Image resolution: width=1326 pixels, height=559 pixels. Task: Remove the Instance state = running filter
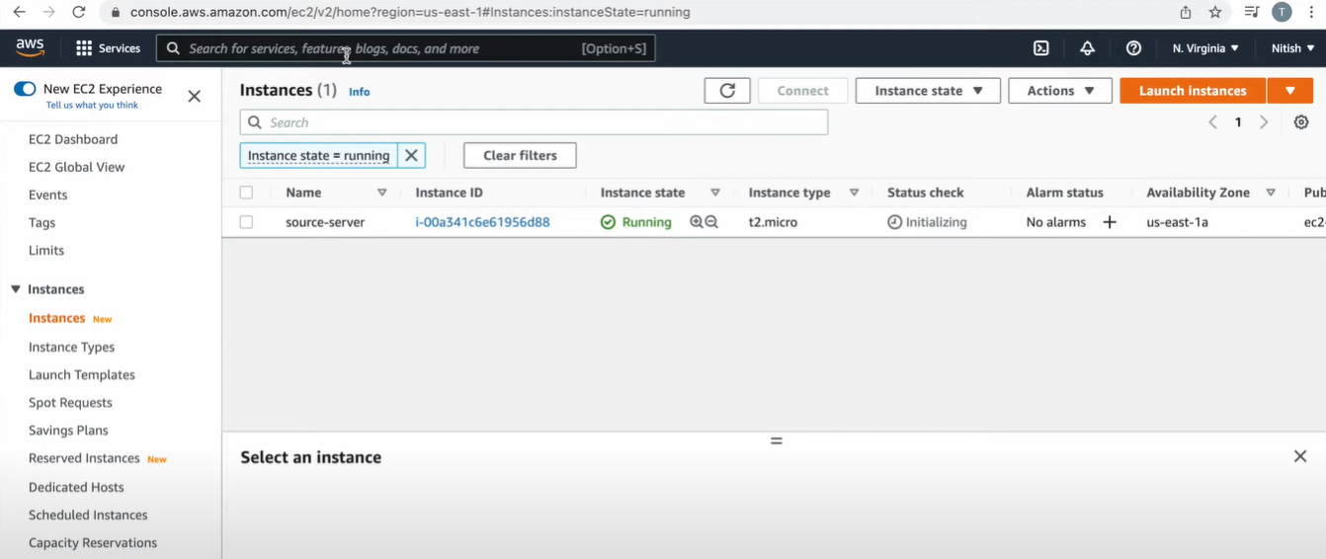click(x=411, y=155)
